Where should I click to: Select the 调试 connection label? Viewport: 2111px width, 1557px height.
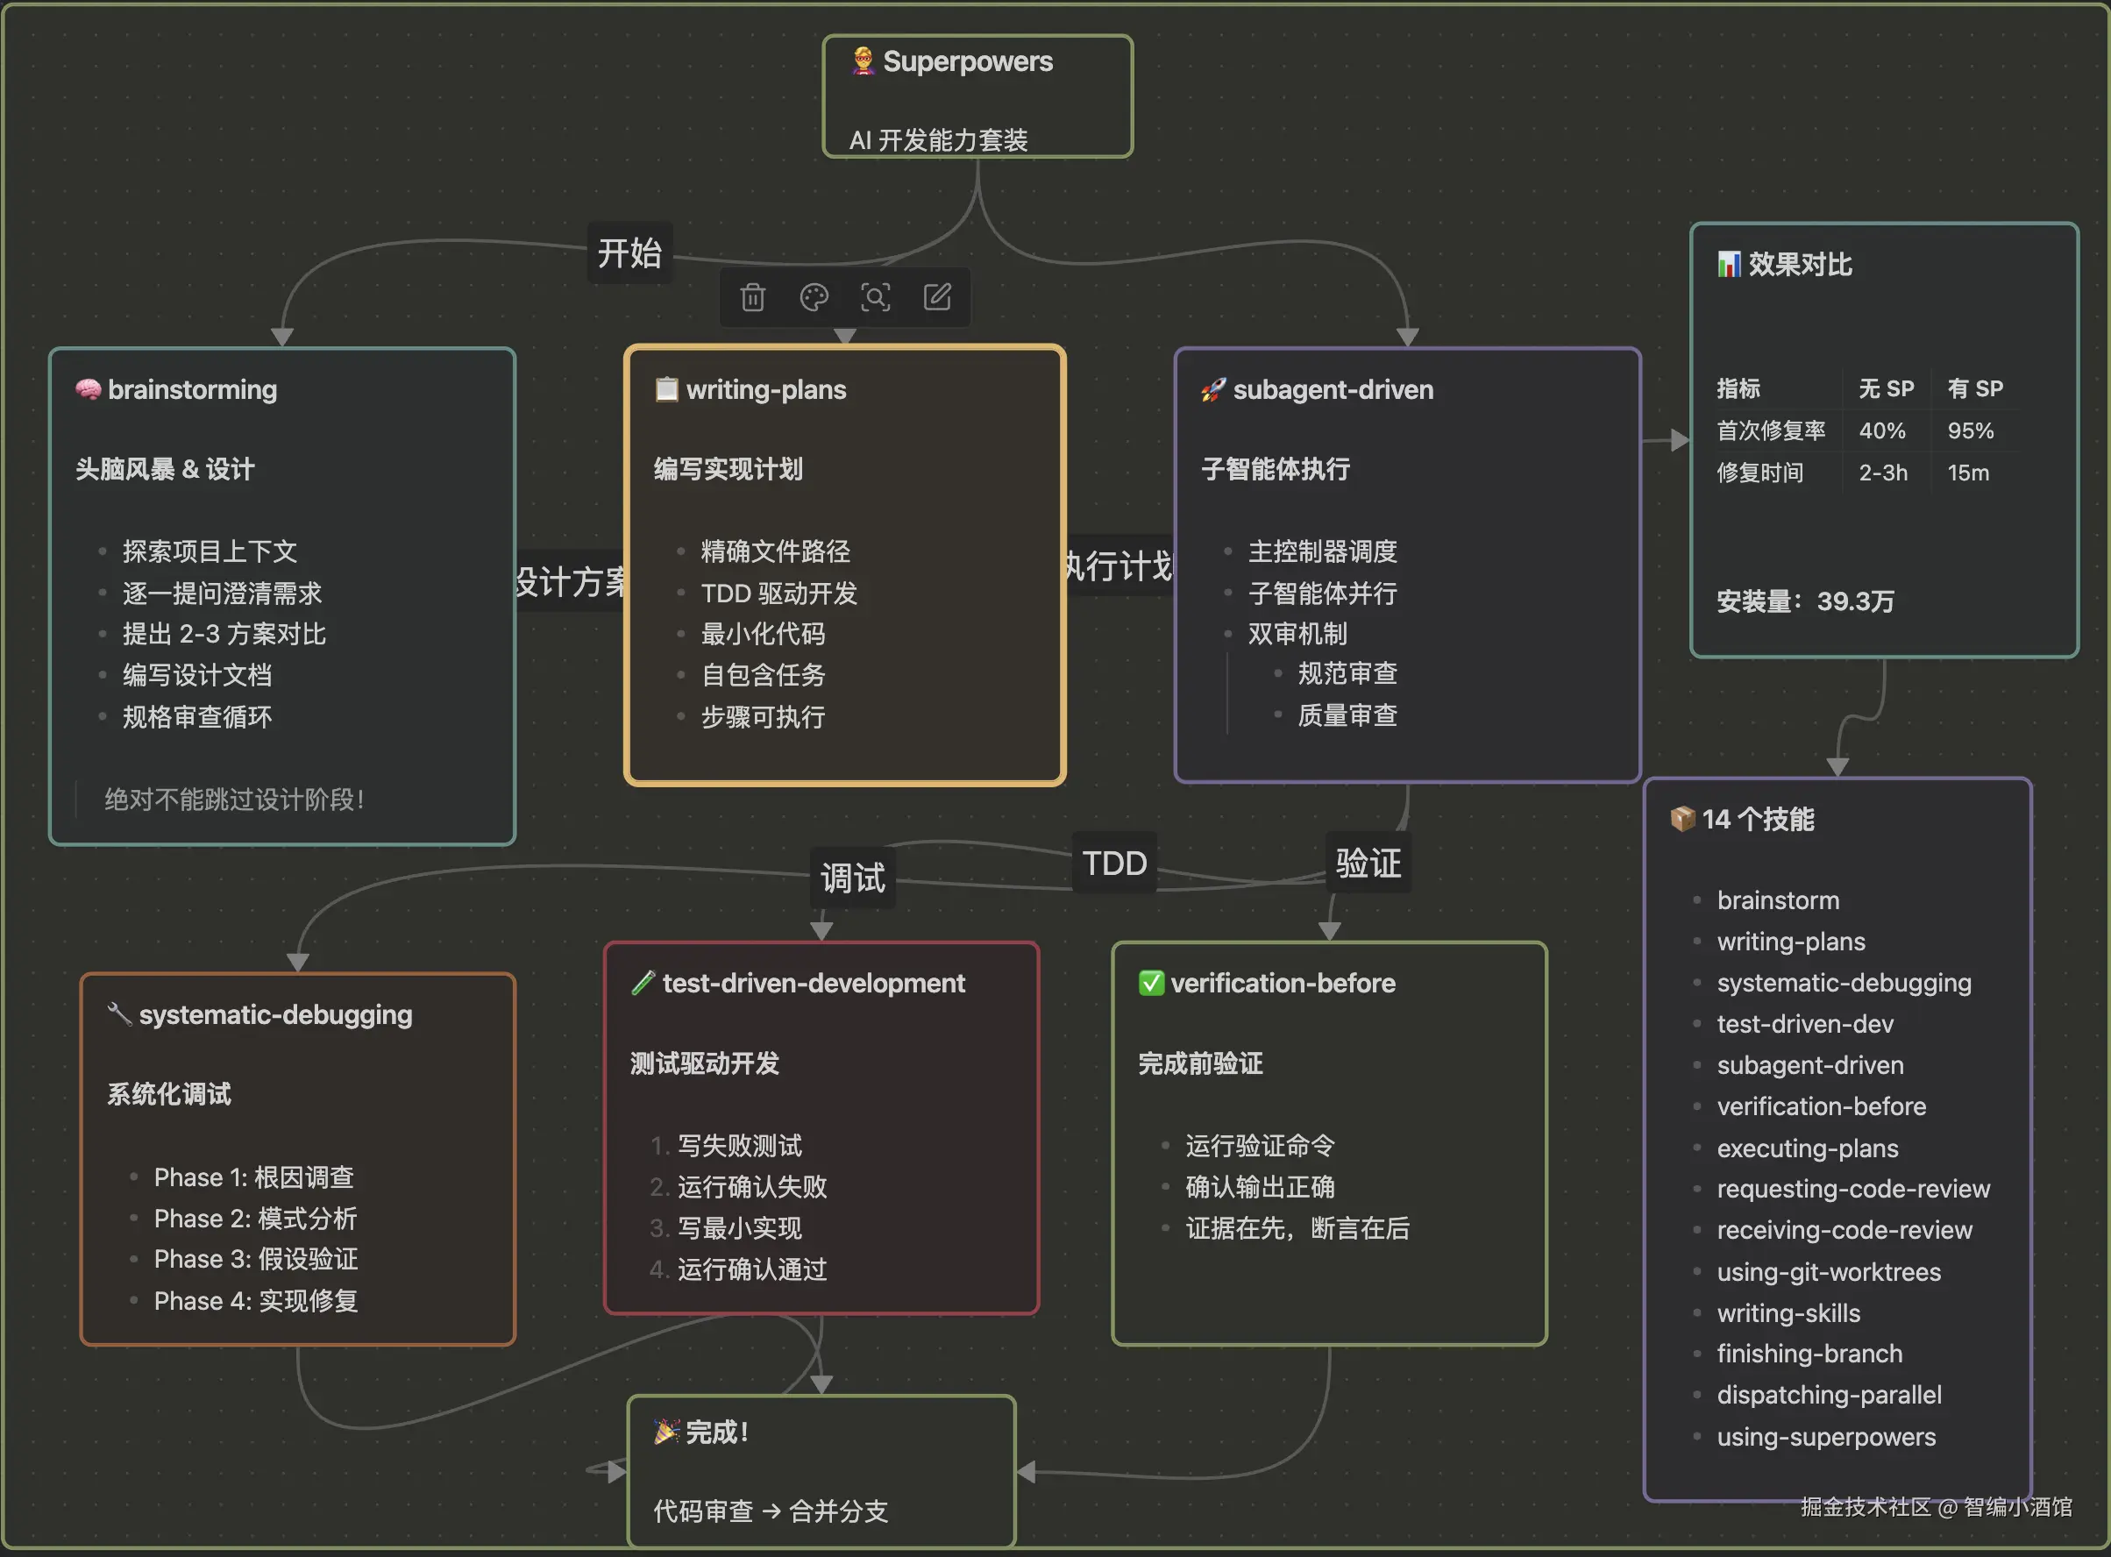coord(853,878)
